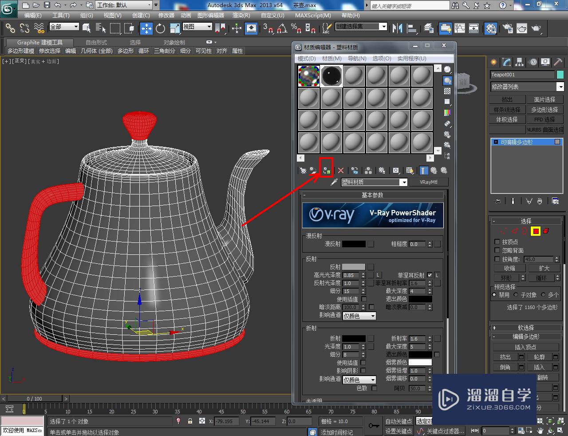Select 禁用 preview selection radio
568x436 pixels.
coord(494,294)
